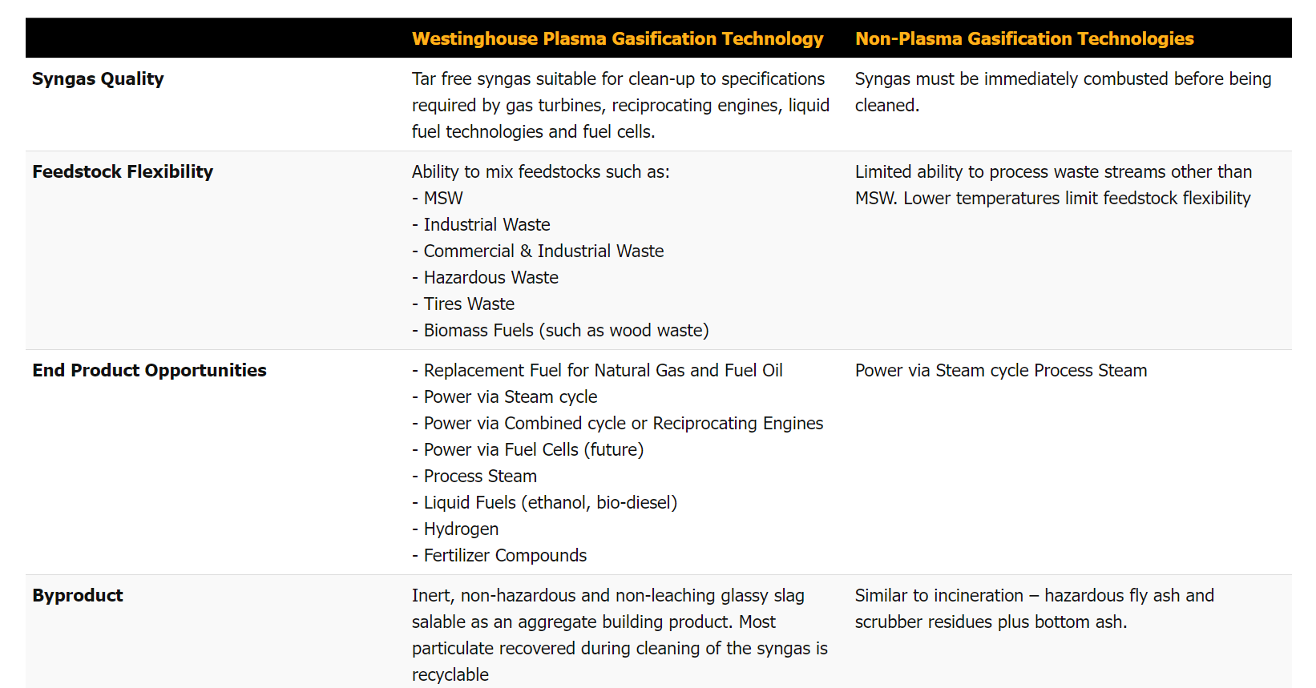Viewport: 1316px width, 688px height.
Task: Click the Non-Plasma Gasification Technologies column header
Action: click(1023, 38)
